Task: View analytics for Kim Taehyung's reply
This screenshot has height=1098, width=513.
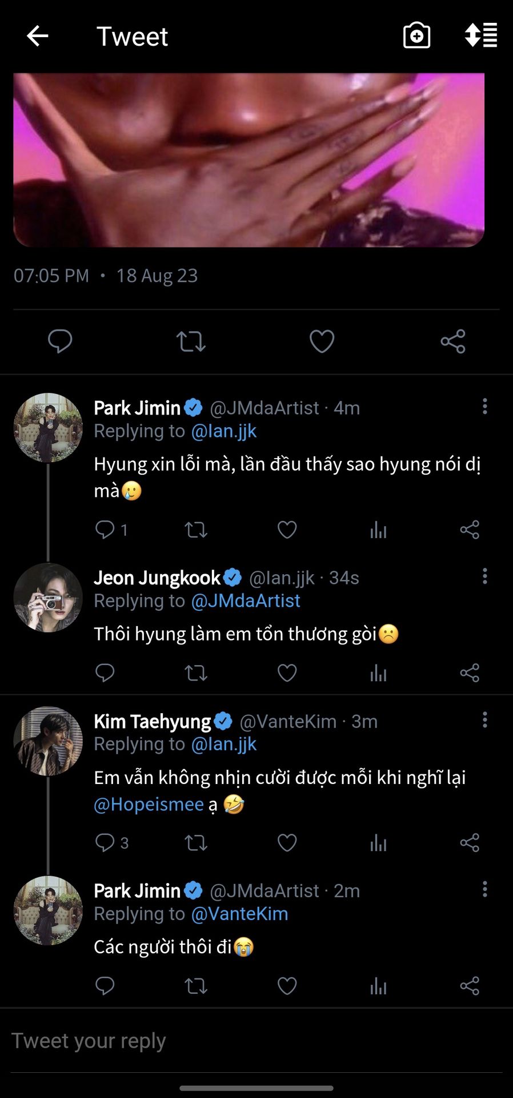Action: [378, 842]
